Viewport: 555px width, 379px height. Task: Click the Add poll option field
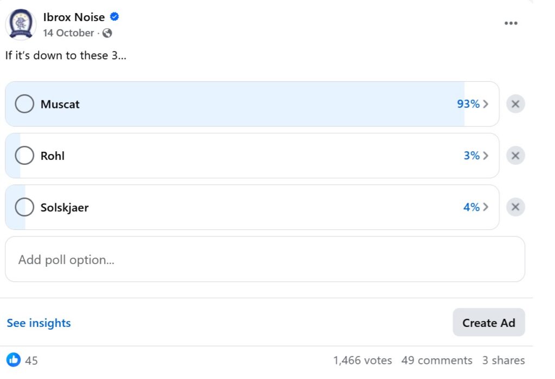[x=264, y=259]
